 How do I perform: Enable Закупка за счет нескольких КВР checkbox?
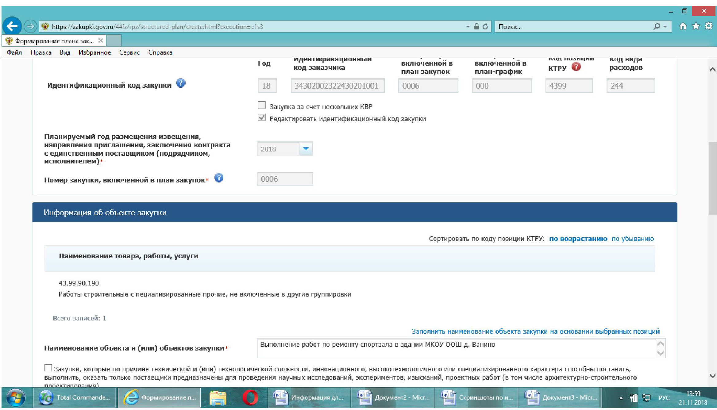point(261,105)
